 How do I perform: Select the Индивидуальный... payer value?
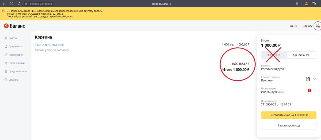point(274,92)
